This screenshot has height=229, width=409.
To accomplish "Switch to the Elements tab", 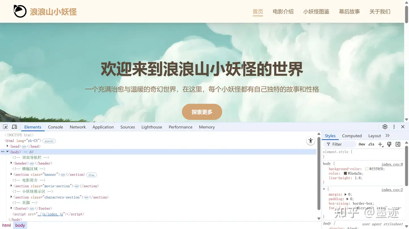I will click(x=33, y=127).
